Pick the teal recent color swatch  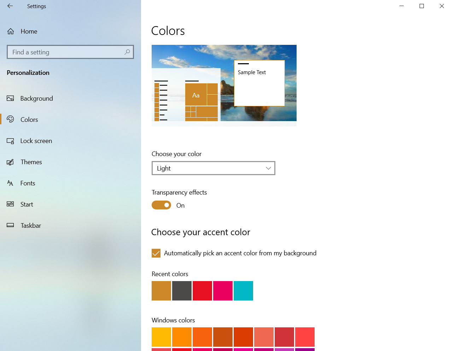pyautogui.click(x=243, y=291)
